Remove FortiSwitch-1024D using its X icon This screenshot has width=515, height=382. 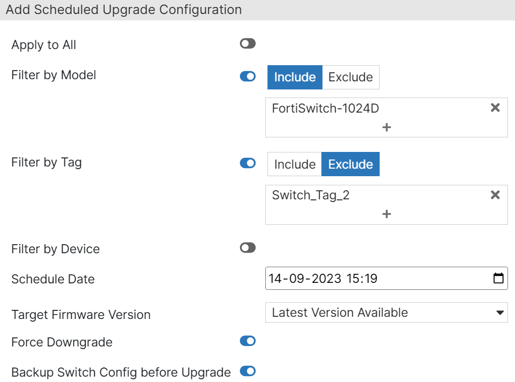(495, 108)
